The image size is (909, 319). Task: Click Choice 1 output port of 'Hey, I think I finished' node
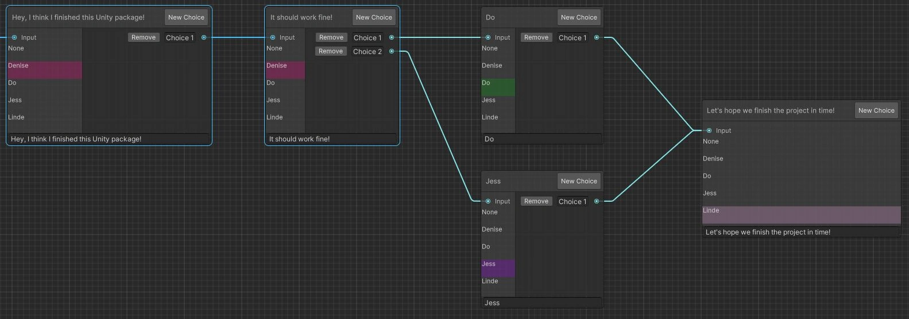[204, 37]
